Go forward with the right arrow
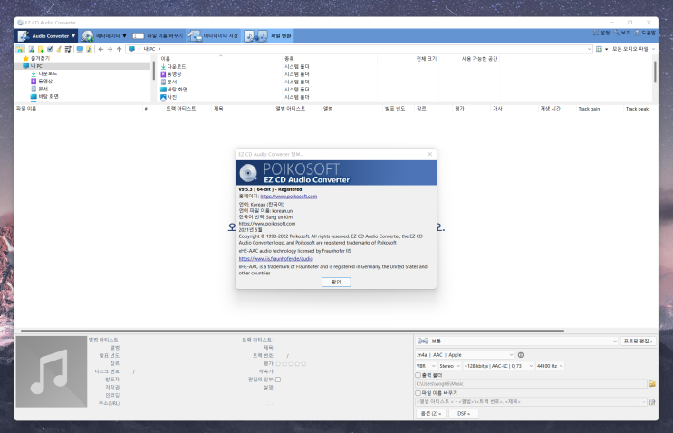The height and width of the screenshot is (433, 673). coord(110,49)
